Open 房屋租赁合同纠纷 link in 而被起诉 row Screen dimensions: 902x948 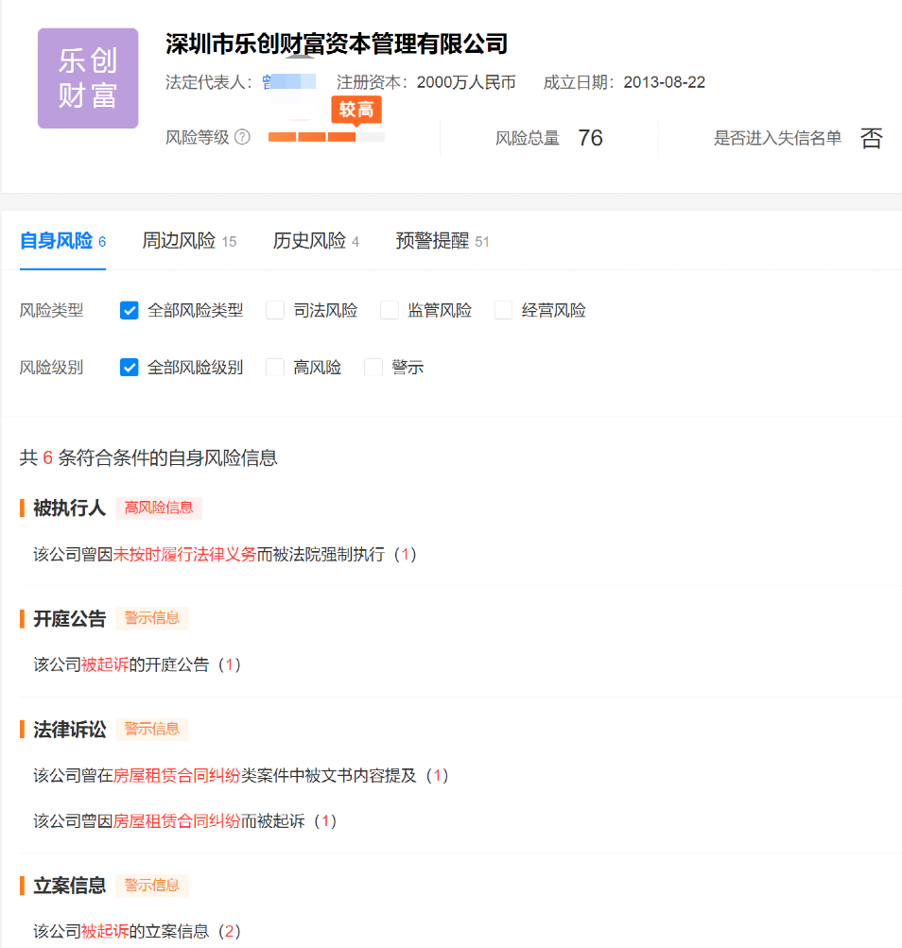[x=177, y=821]
